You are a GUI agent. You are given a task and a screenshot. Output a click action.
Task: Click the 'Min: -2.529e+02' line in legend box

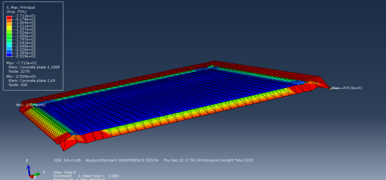click(21, 77)
